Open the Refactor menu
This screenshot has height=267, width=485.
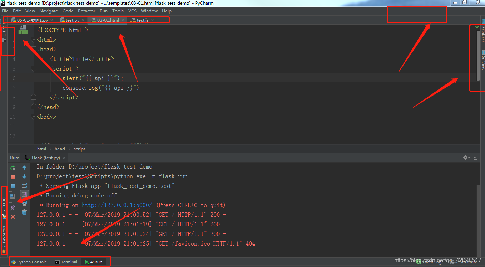(86, 11)
